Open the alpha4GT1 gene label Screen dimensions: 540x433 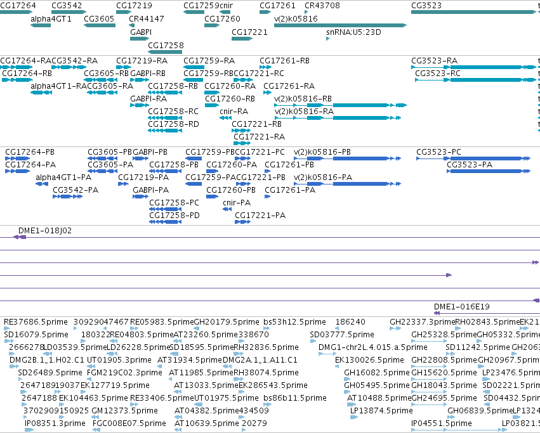tap(51, 18)
